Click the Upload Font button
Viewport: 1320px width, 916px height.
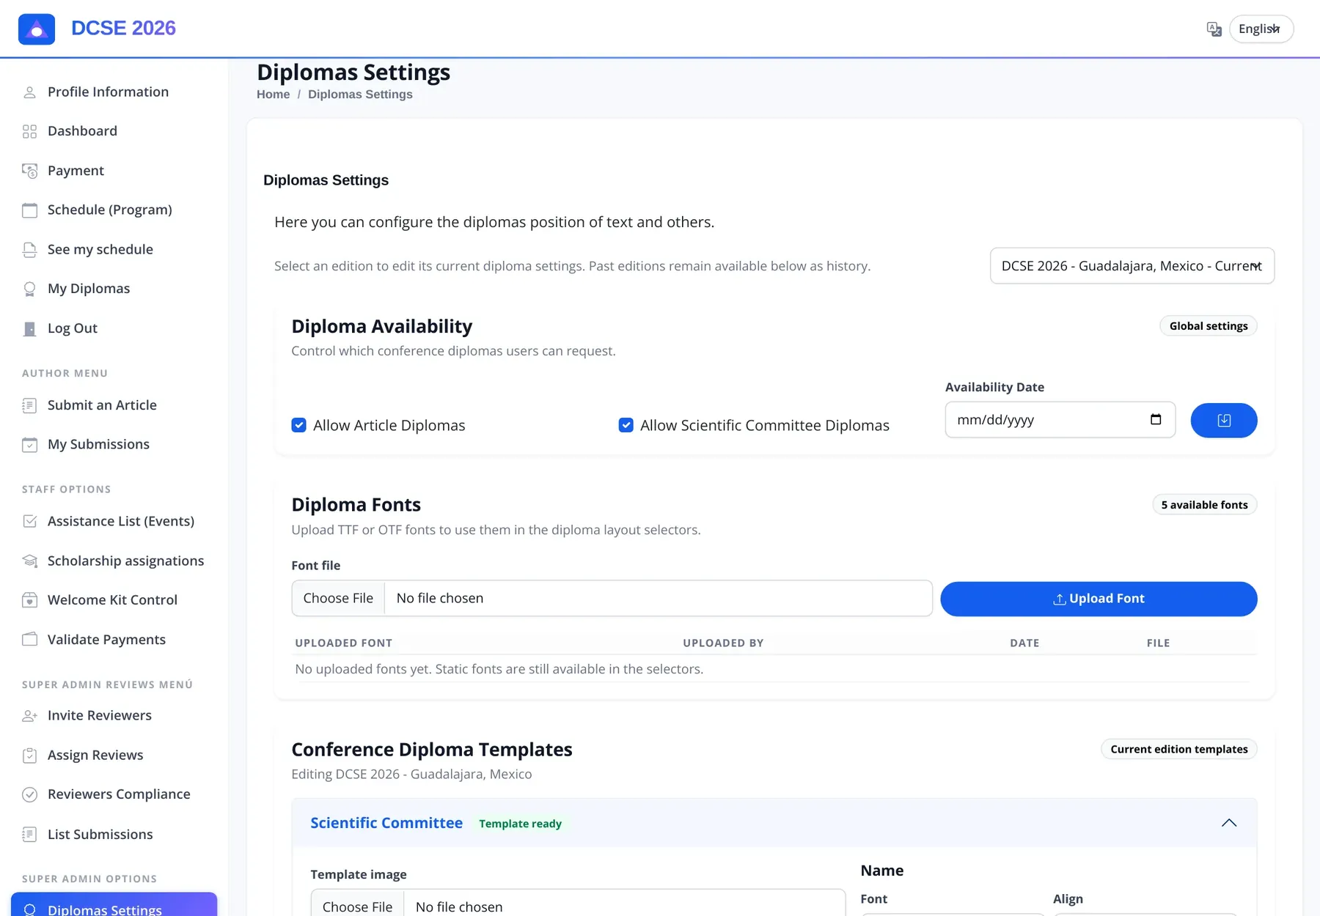(1099, 599)
